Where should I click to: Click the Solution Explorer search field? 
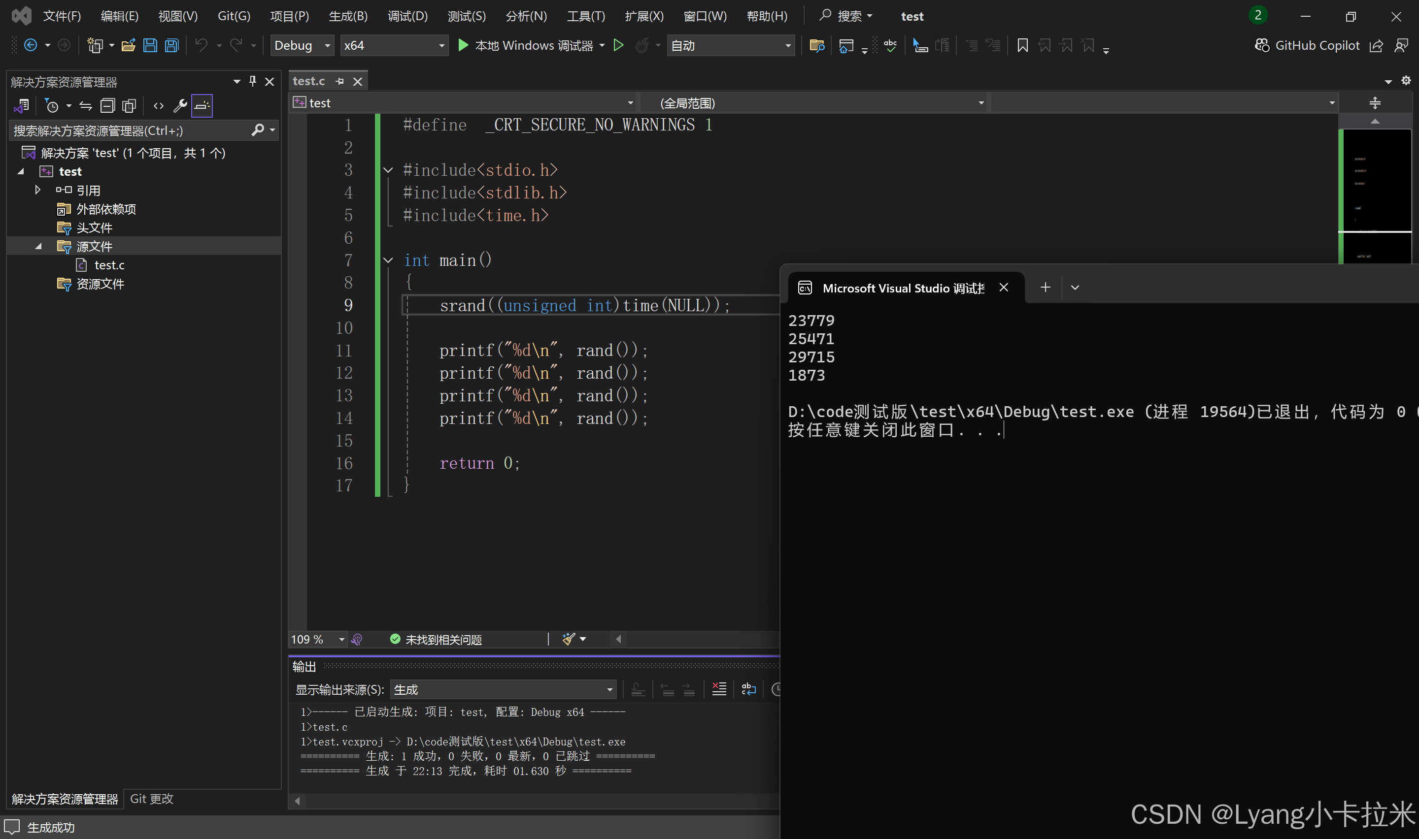(130, 130)
